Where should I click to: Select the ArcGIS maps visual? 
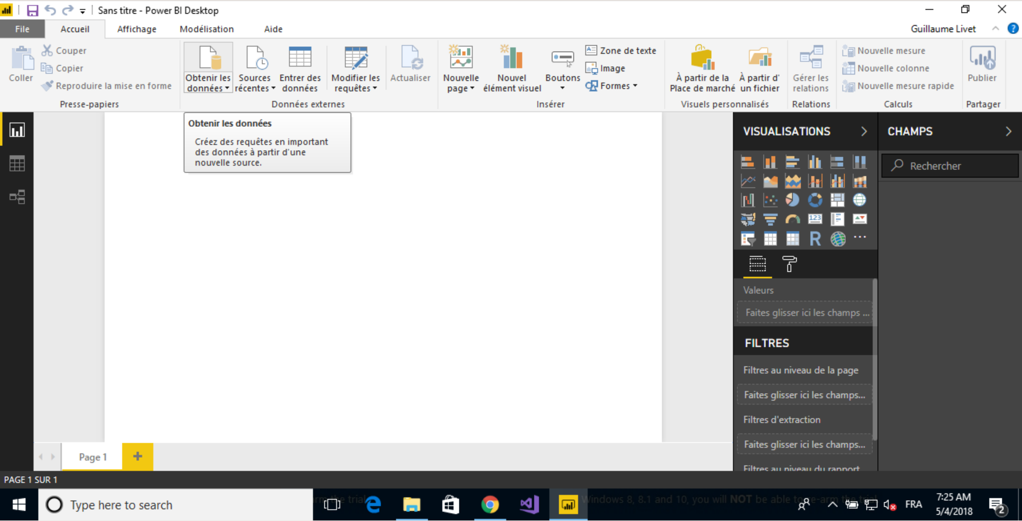pos(837,239)
